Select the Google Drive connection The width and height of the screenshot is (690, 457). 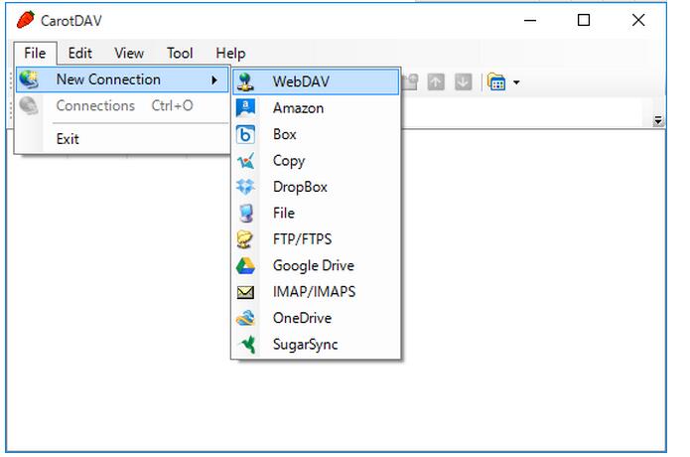point(313,265)
